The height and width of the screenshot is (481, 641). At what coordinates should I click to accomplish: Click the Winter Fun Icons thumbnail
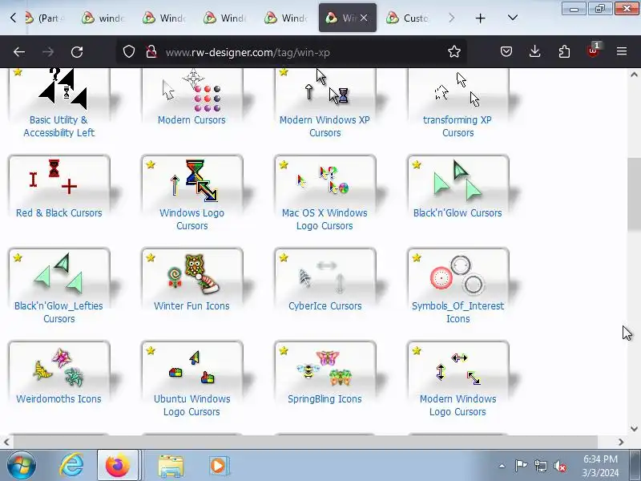tap(192, 273)
